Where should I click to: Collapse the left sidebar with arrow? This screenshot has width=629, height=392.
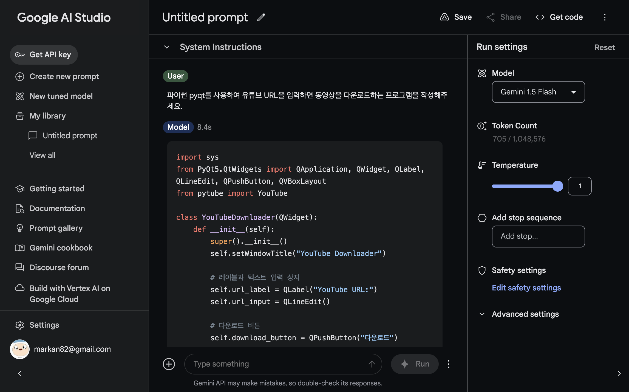click(20, 373)
